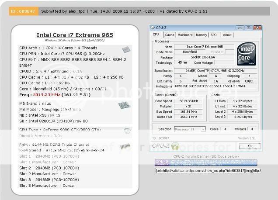Click the Freq 5019.33 MHz line

(55, 95)
